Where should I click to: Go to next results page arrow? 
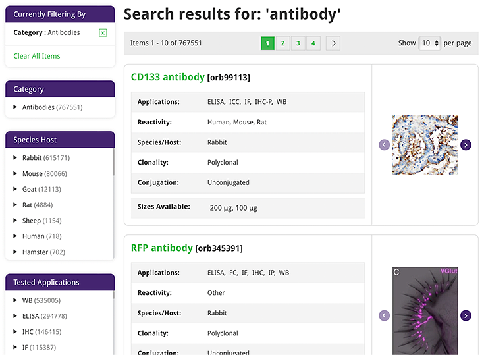coord(333,43)
